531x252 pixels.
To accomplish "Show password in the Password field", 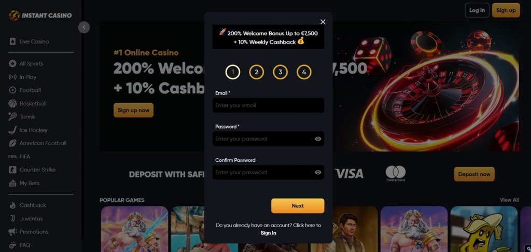I will pos(318,139).
